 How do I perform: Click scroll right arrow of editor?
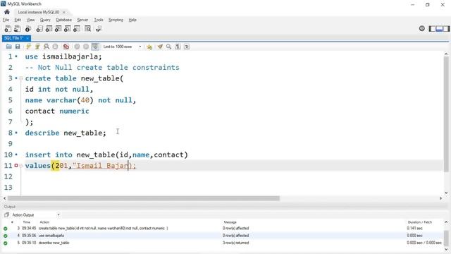click(x=440, y=198)
